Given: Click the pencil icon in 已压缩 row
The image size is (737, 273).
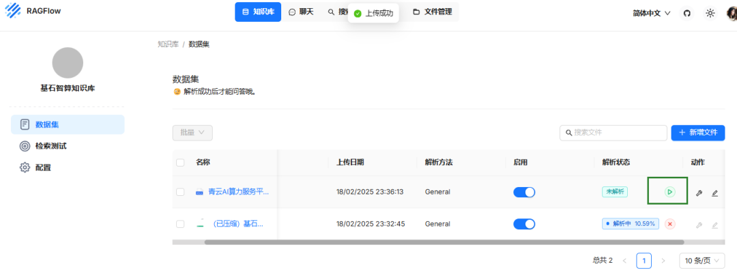Looking at the screenshot, I should 715,225.
